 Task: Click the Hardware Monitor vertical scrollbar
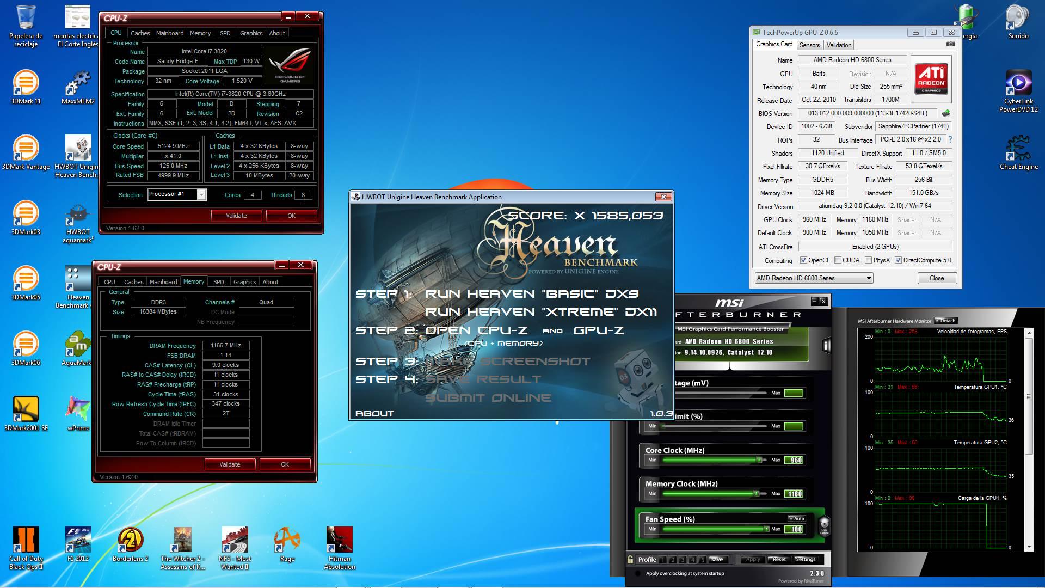tap(1029, 441)
